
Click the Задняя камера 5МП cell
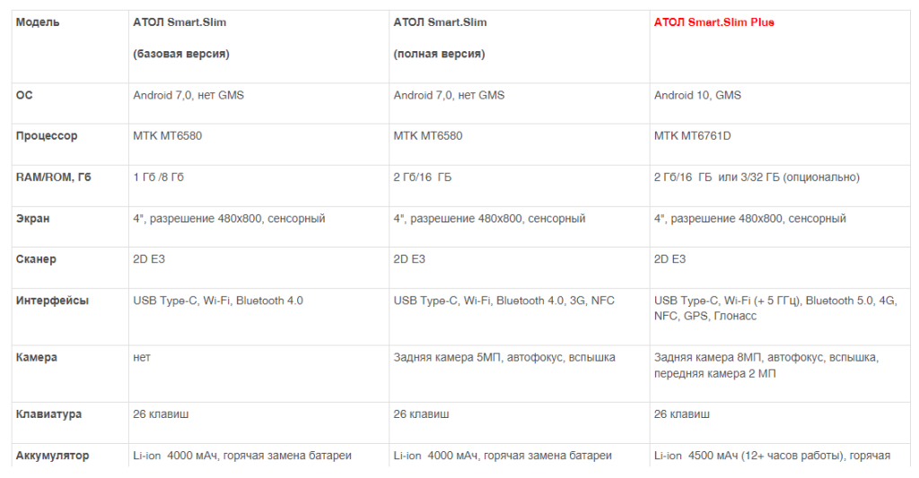[x=503, y=357]
